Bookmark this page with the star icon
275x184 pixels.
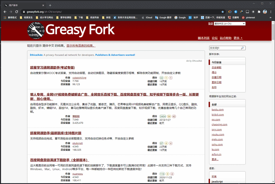point(223,12)
